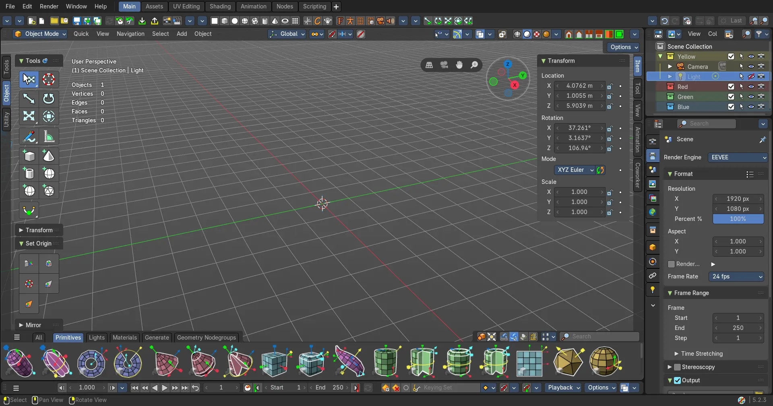Select the Add Cone tool
Image resolution: width=773 pixels, height=406 pixels.
click(x=49, y=156)
